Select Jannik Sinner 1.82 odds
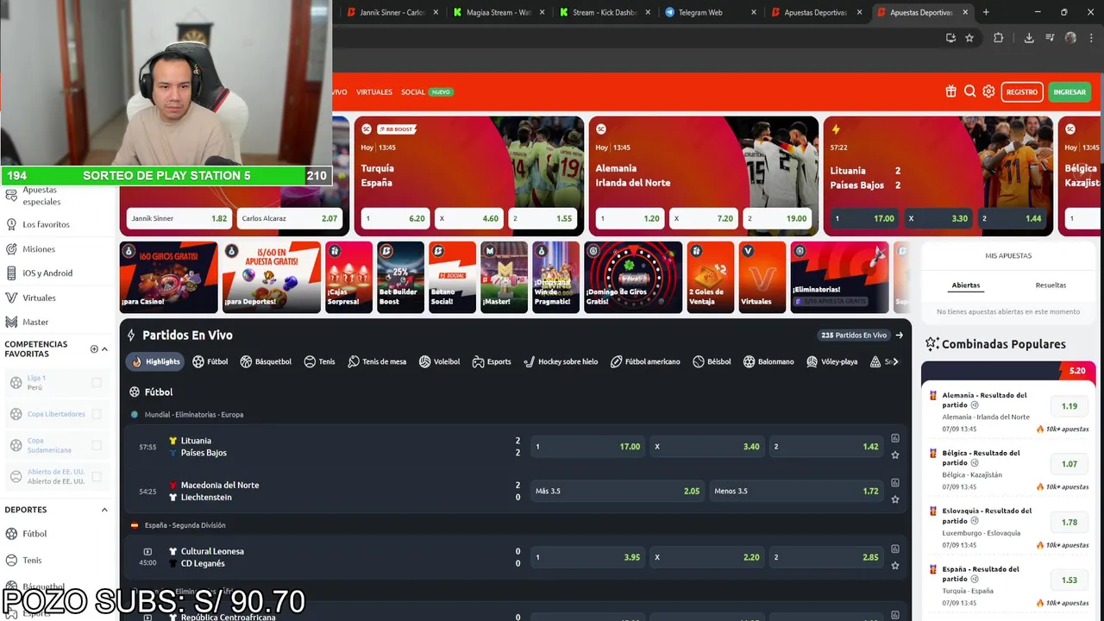1104x621 pixels. [179, 219]
